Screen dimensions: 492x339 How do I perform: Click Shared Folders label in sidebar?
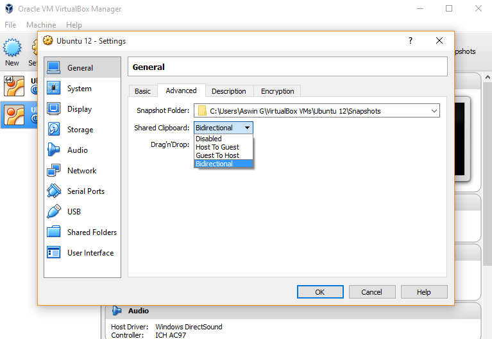tap(92, 232)
